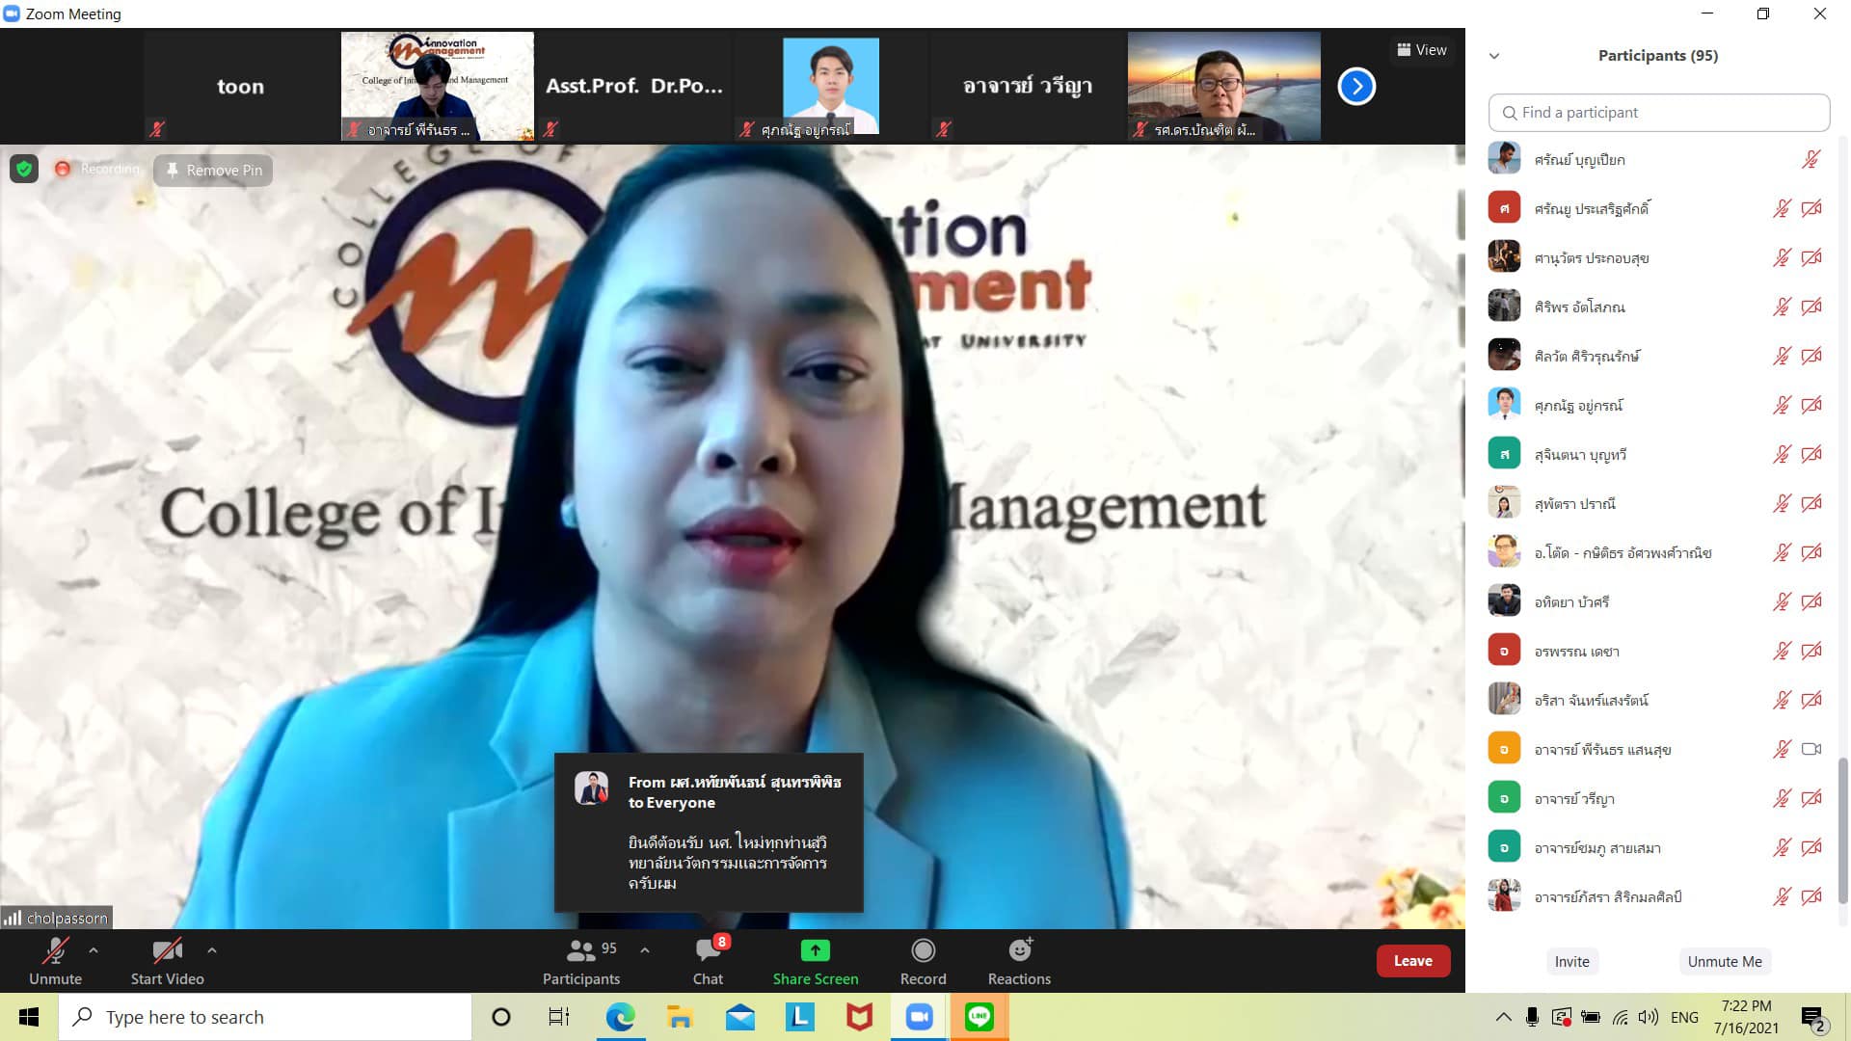Expand video options arrow beside Start Video
The width and height of the screenshot is (1851, 1041).
(x=212, y=950)
